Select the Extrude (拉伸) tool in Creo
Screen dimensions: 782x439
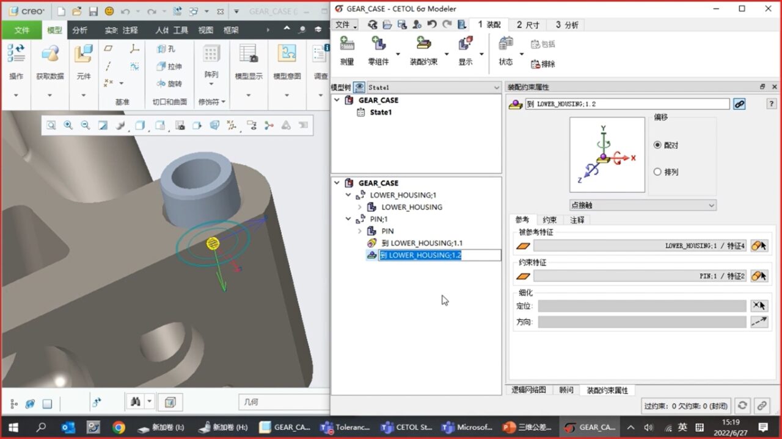169,66
